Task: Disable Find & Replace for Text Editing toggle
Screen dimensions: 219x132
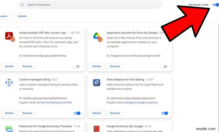Action: click(x=165, y=113)
